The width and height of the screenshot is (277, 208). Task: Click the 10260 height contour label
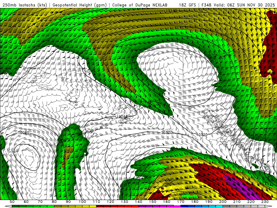(x=122, y=117)
